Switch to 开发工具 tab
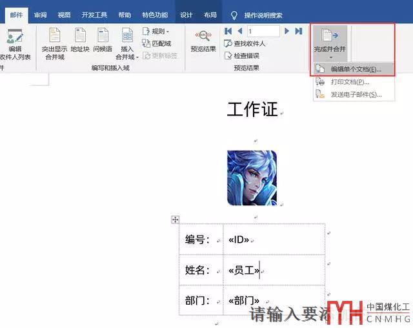The image size is (413, 328). [94, 15]
